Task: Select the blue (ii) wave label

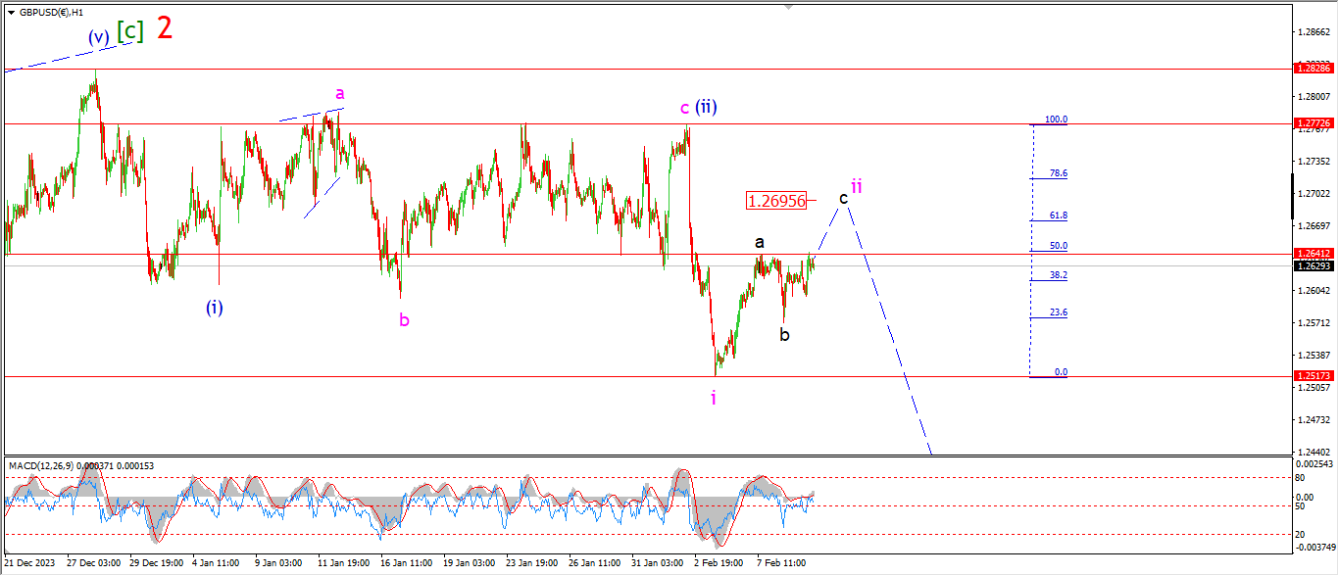Action: (707, 107)
